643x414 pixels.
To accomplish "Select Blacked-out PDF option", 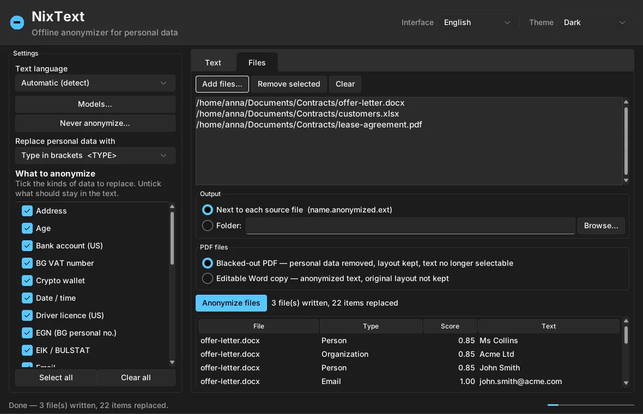I will (208, 263).
